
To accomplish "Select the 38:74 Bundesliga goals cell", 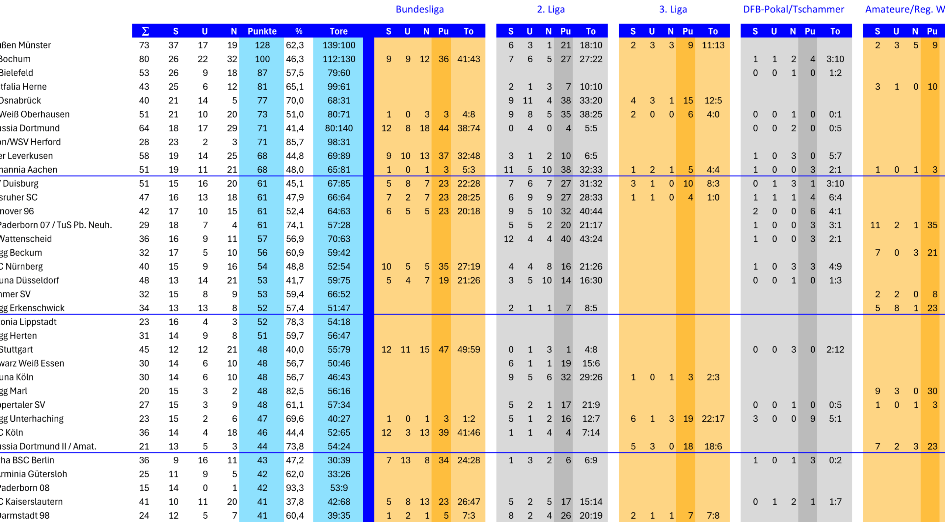I will tap(468, 128).
